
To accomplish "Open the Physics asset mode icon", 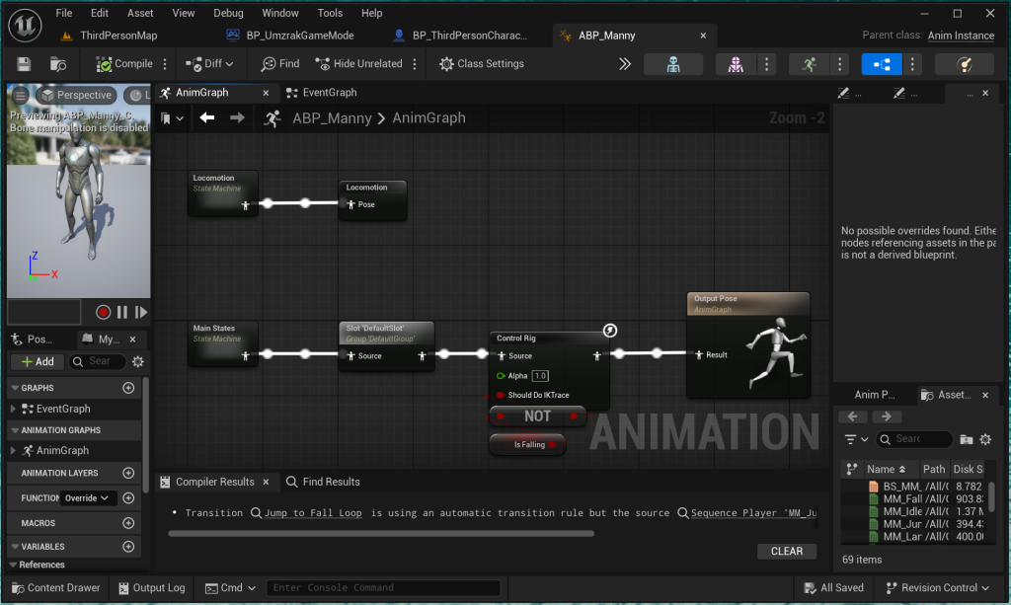I will point(965,64).
